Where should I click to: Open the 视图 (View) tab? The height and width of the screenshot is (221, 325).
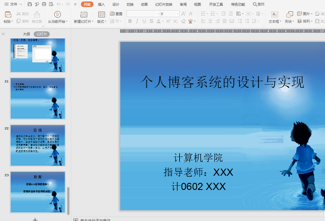coord(197,4)
